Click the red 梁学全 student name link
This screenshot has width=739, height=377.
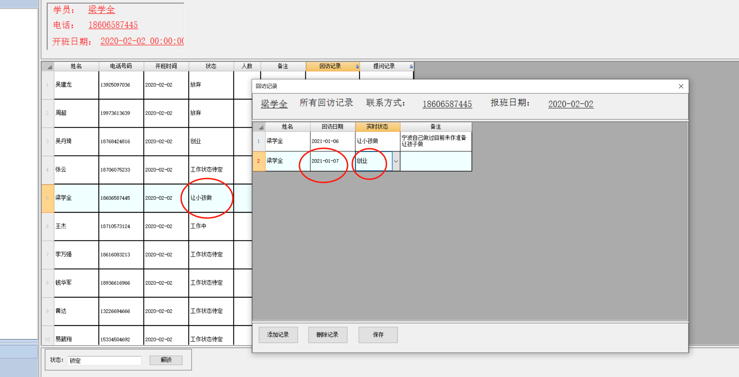pyautogui.click(x=101, y=10)
